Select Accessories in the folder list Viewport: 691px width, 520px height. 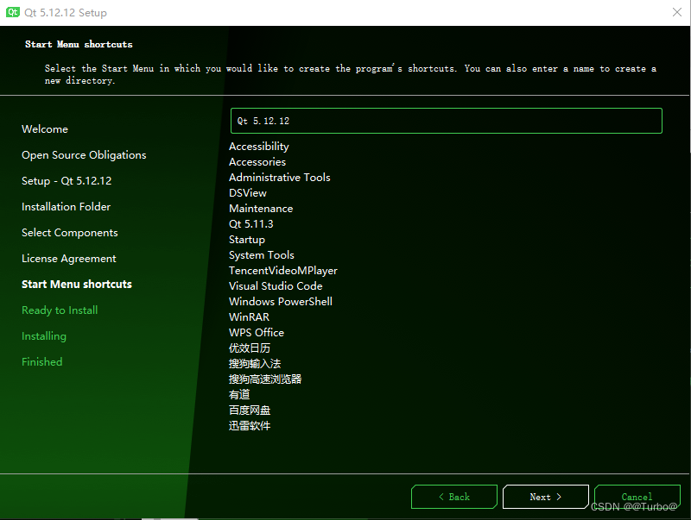(x=257, y=162)
